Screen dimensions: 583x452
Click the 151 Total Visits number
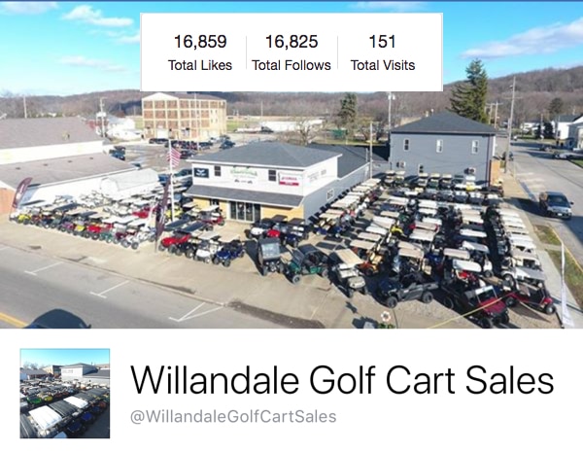click(x=383, y=41)
